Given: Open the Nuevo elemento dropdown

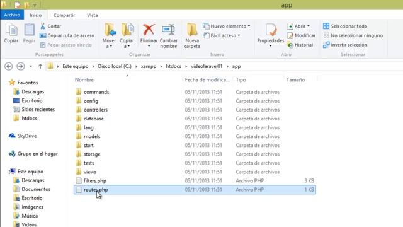Looking at the screenshot, I should pyautogui.click(x=227, y=26).
